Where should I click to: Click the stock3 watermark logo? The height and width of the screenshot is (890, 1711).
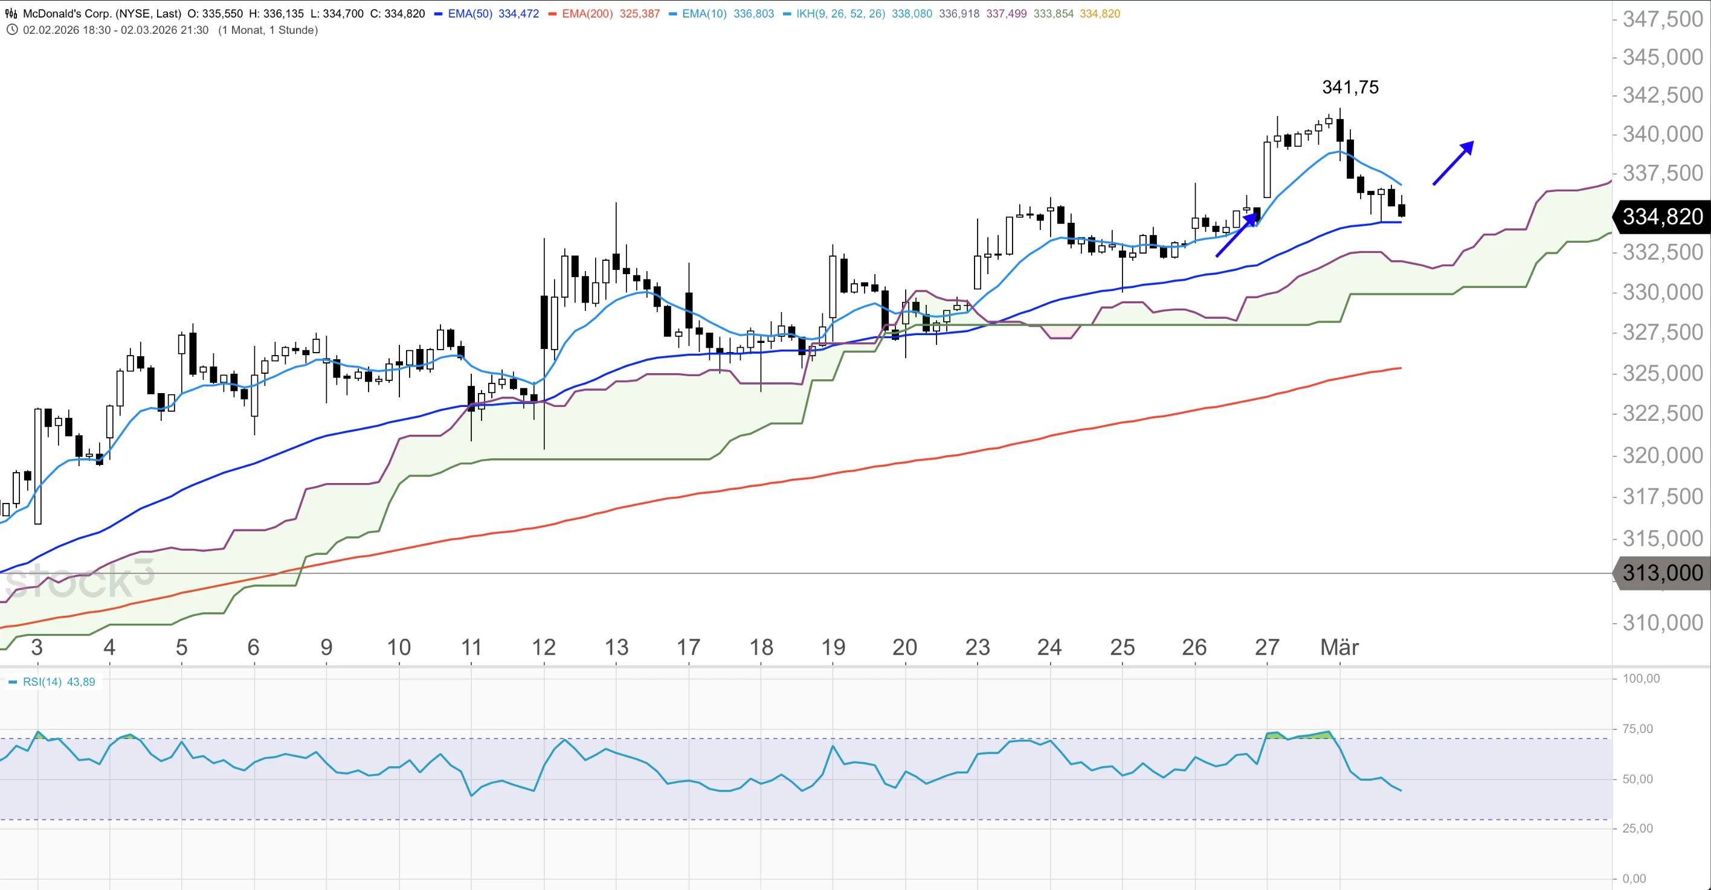pos(79,580)
